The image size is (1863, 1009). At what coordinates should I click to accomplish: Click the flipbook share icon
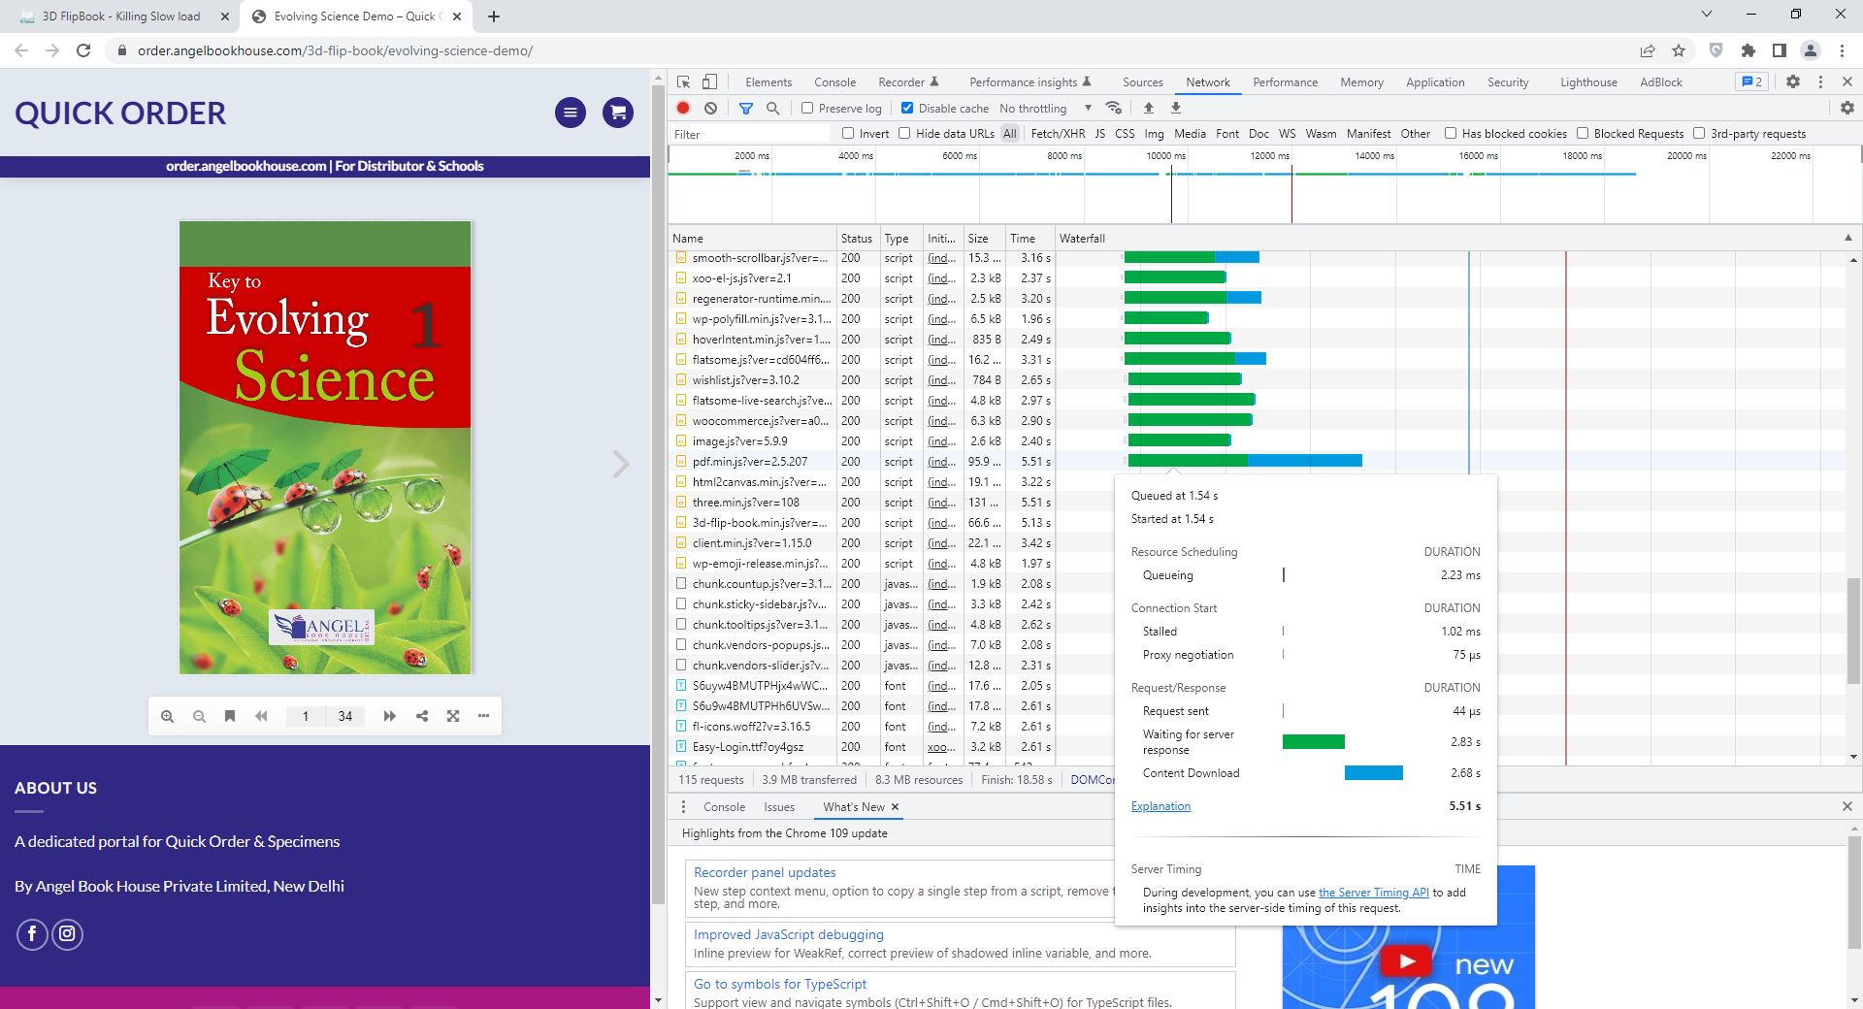click(x=421, y=716)
